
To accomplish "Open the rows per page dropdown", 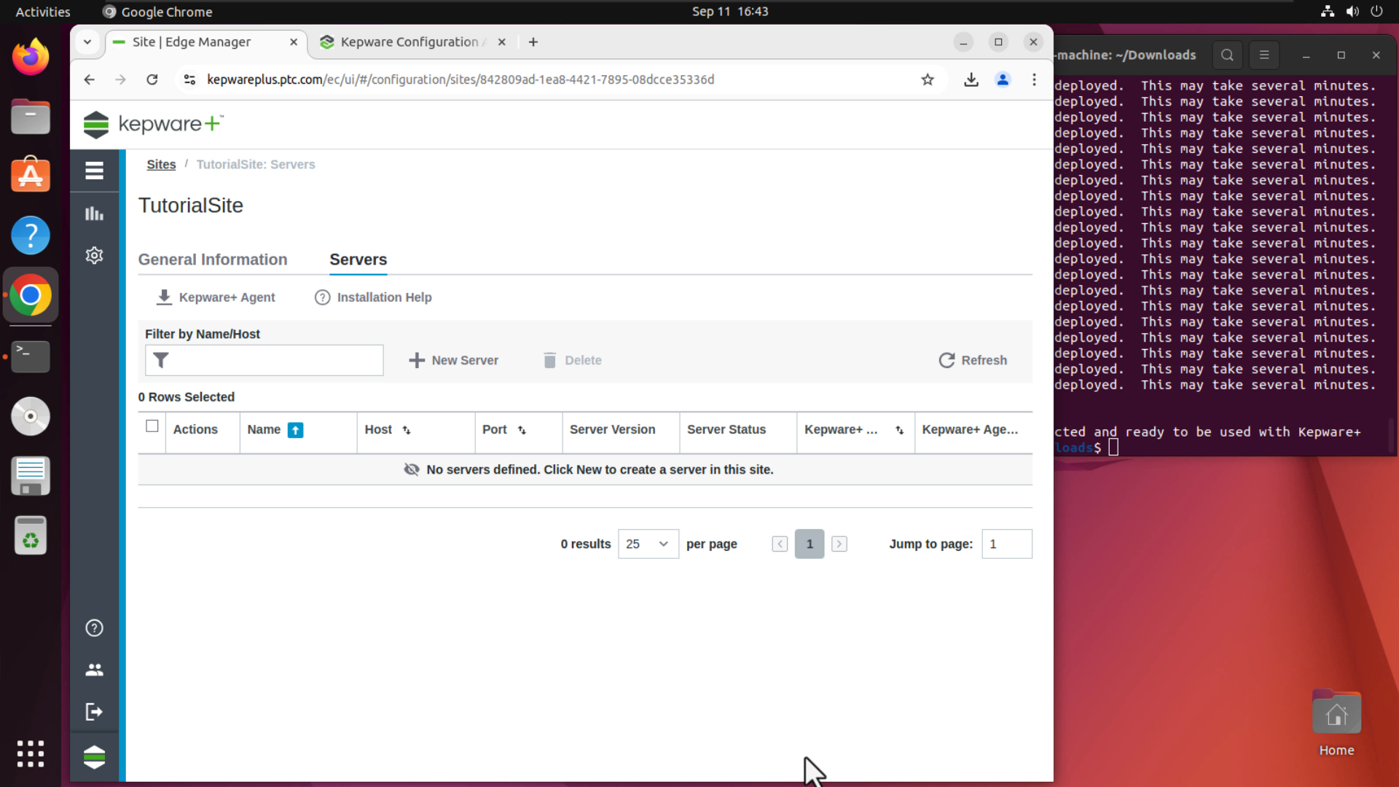I will tap(648, 544).
